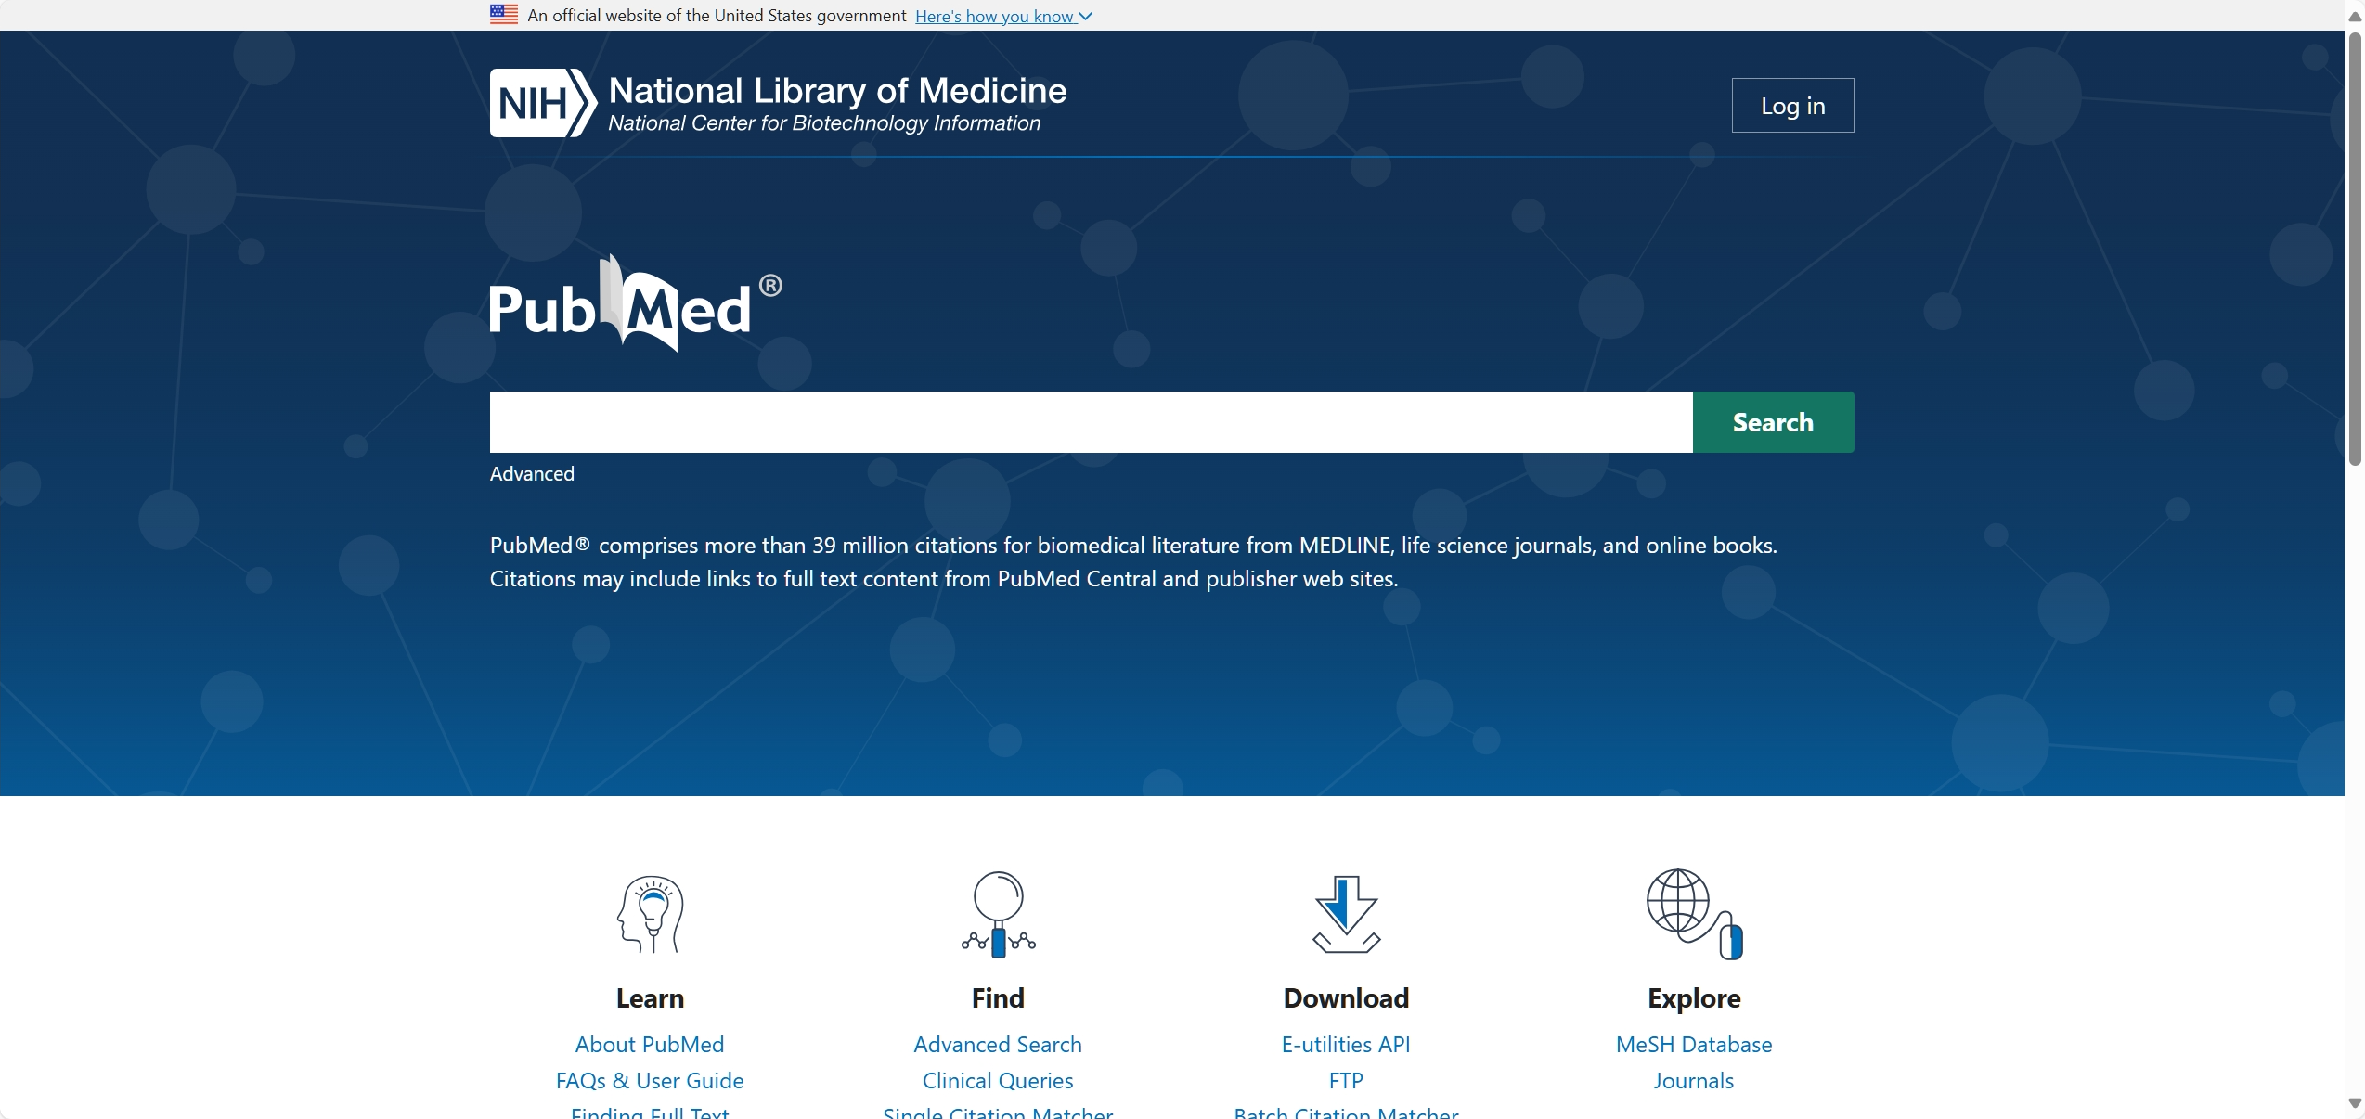Image resolution: width=2365 pixels, height=1119 pixels.
Task: Click the Learn head lightbulb icon
Action: pyautogui.click(x=650, y=915)
